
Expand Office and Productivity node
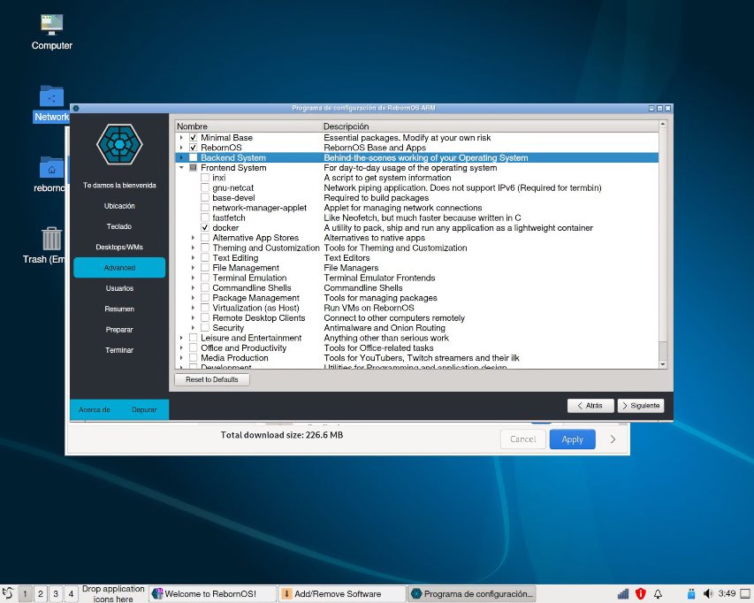[181, 348]
